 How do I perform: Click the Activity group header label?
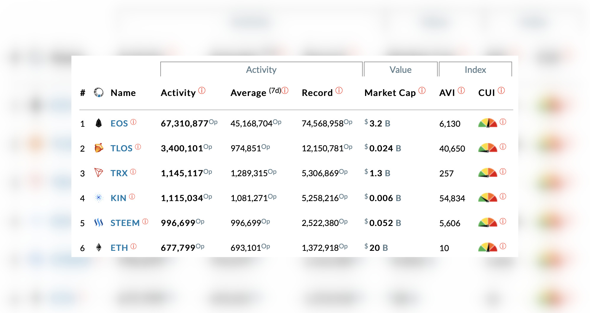[x=261, y=70]
